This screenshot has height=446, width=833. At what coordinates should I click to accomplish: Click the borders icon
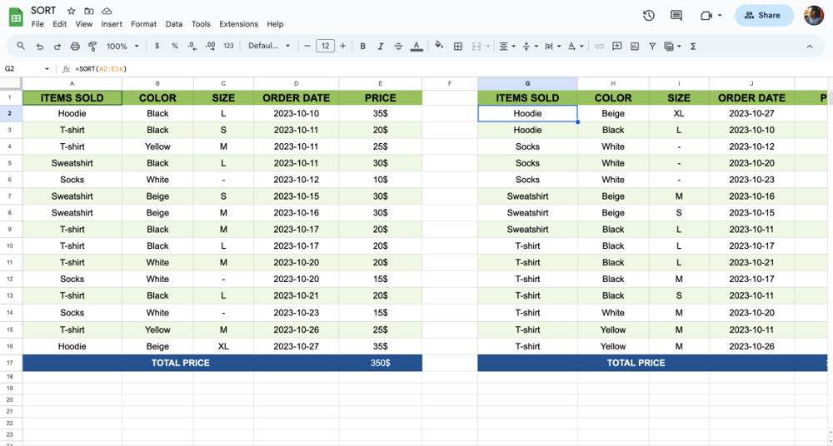pyautogui.click(x=457, y=47)
